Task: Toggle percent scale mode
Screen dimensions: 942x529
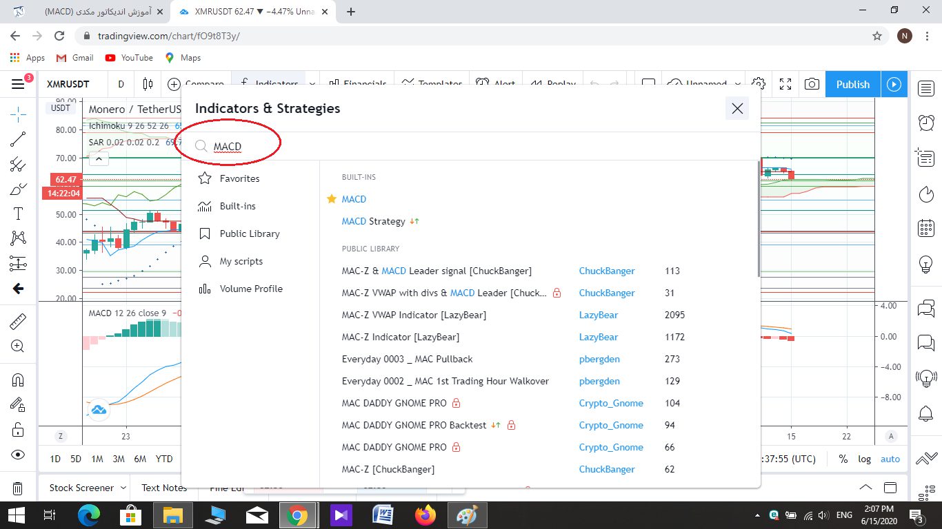Action: (x=843, y=459)
